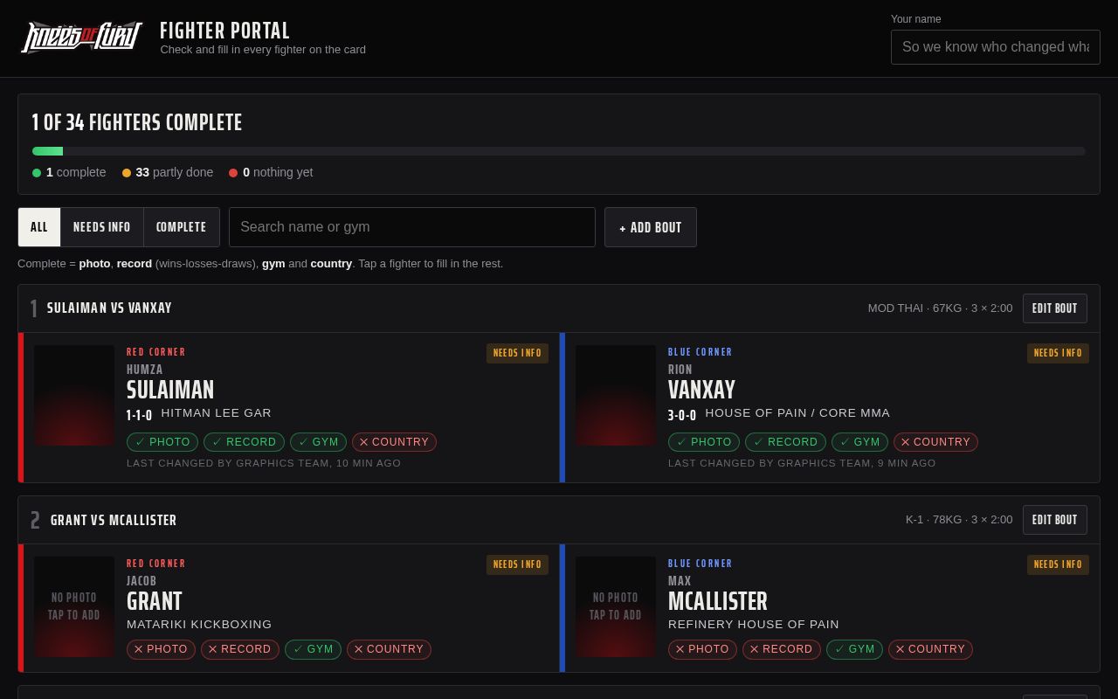This screenshot has height=699, width=1118.
Task: Click McAllister's NEEDS INFO badge
Action: coord(1058,564)
